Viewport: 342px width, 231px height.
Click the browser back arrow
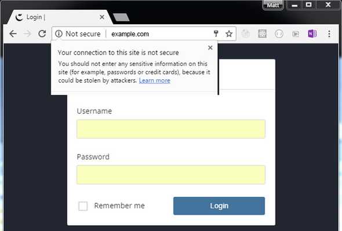pyautogui.click(x=13, y=34)
